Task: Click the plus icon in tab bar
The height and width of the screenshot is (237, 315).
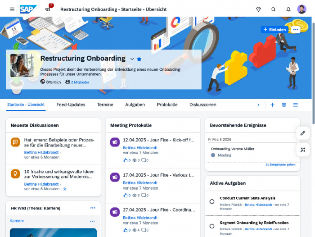Action: click(272, 105)
